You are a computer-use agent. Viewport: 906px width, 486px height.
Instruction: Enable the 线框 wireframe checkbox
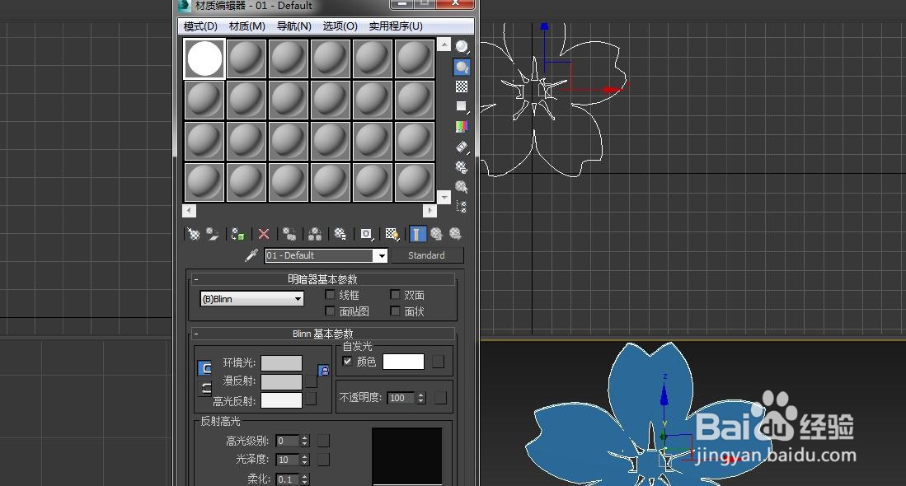click(x=331, y=294)
